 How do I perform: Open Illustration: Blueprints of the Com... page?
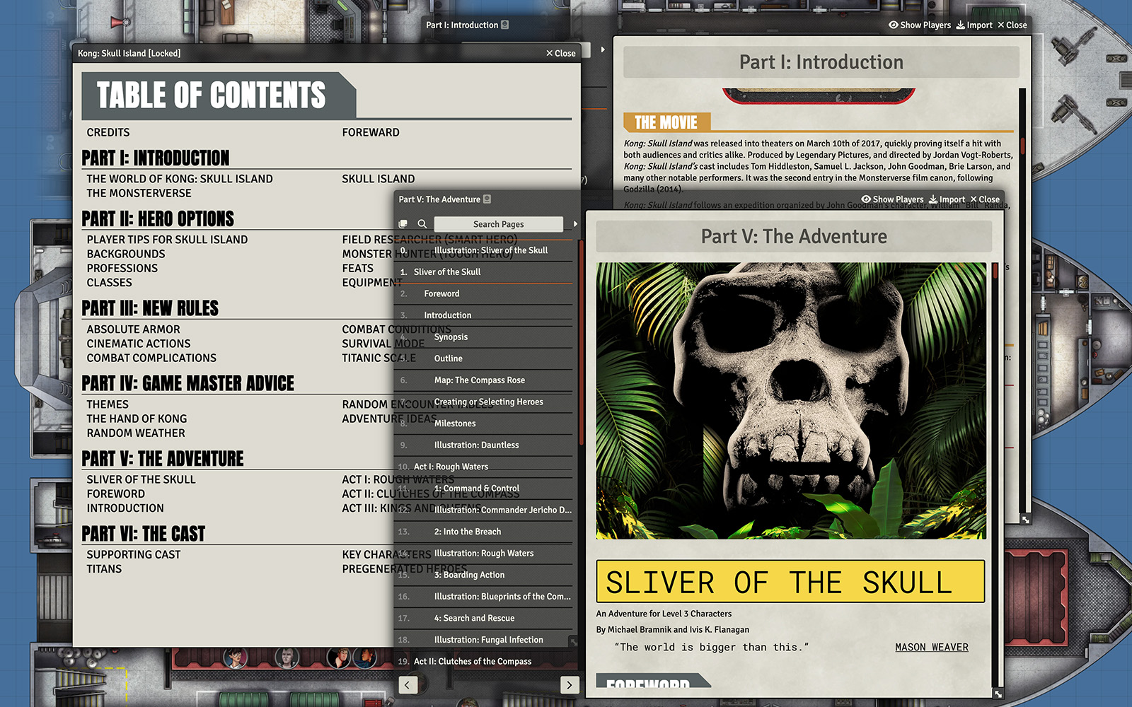(483, 597)
